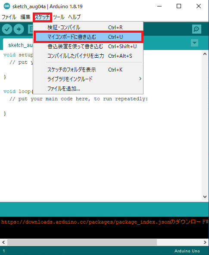Screen dimensions: 209x255
Task: Click the editor scroll up arrow
Action: (205, 54)
